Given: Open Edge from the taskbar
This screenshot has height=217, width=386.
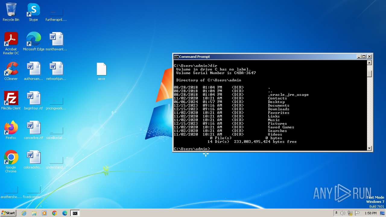Looking at the screenshot, I should [x=65, y=213].
